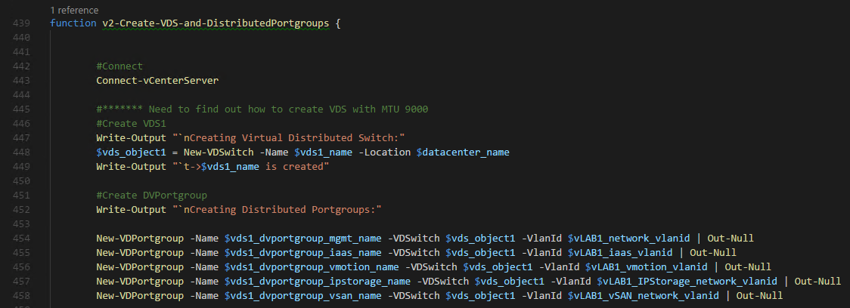The width and height of the screenshot is (850, 308).
Task: Click the #Create DVPortgroup comment
Action: click(x=151, y=195)
